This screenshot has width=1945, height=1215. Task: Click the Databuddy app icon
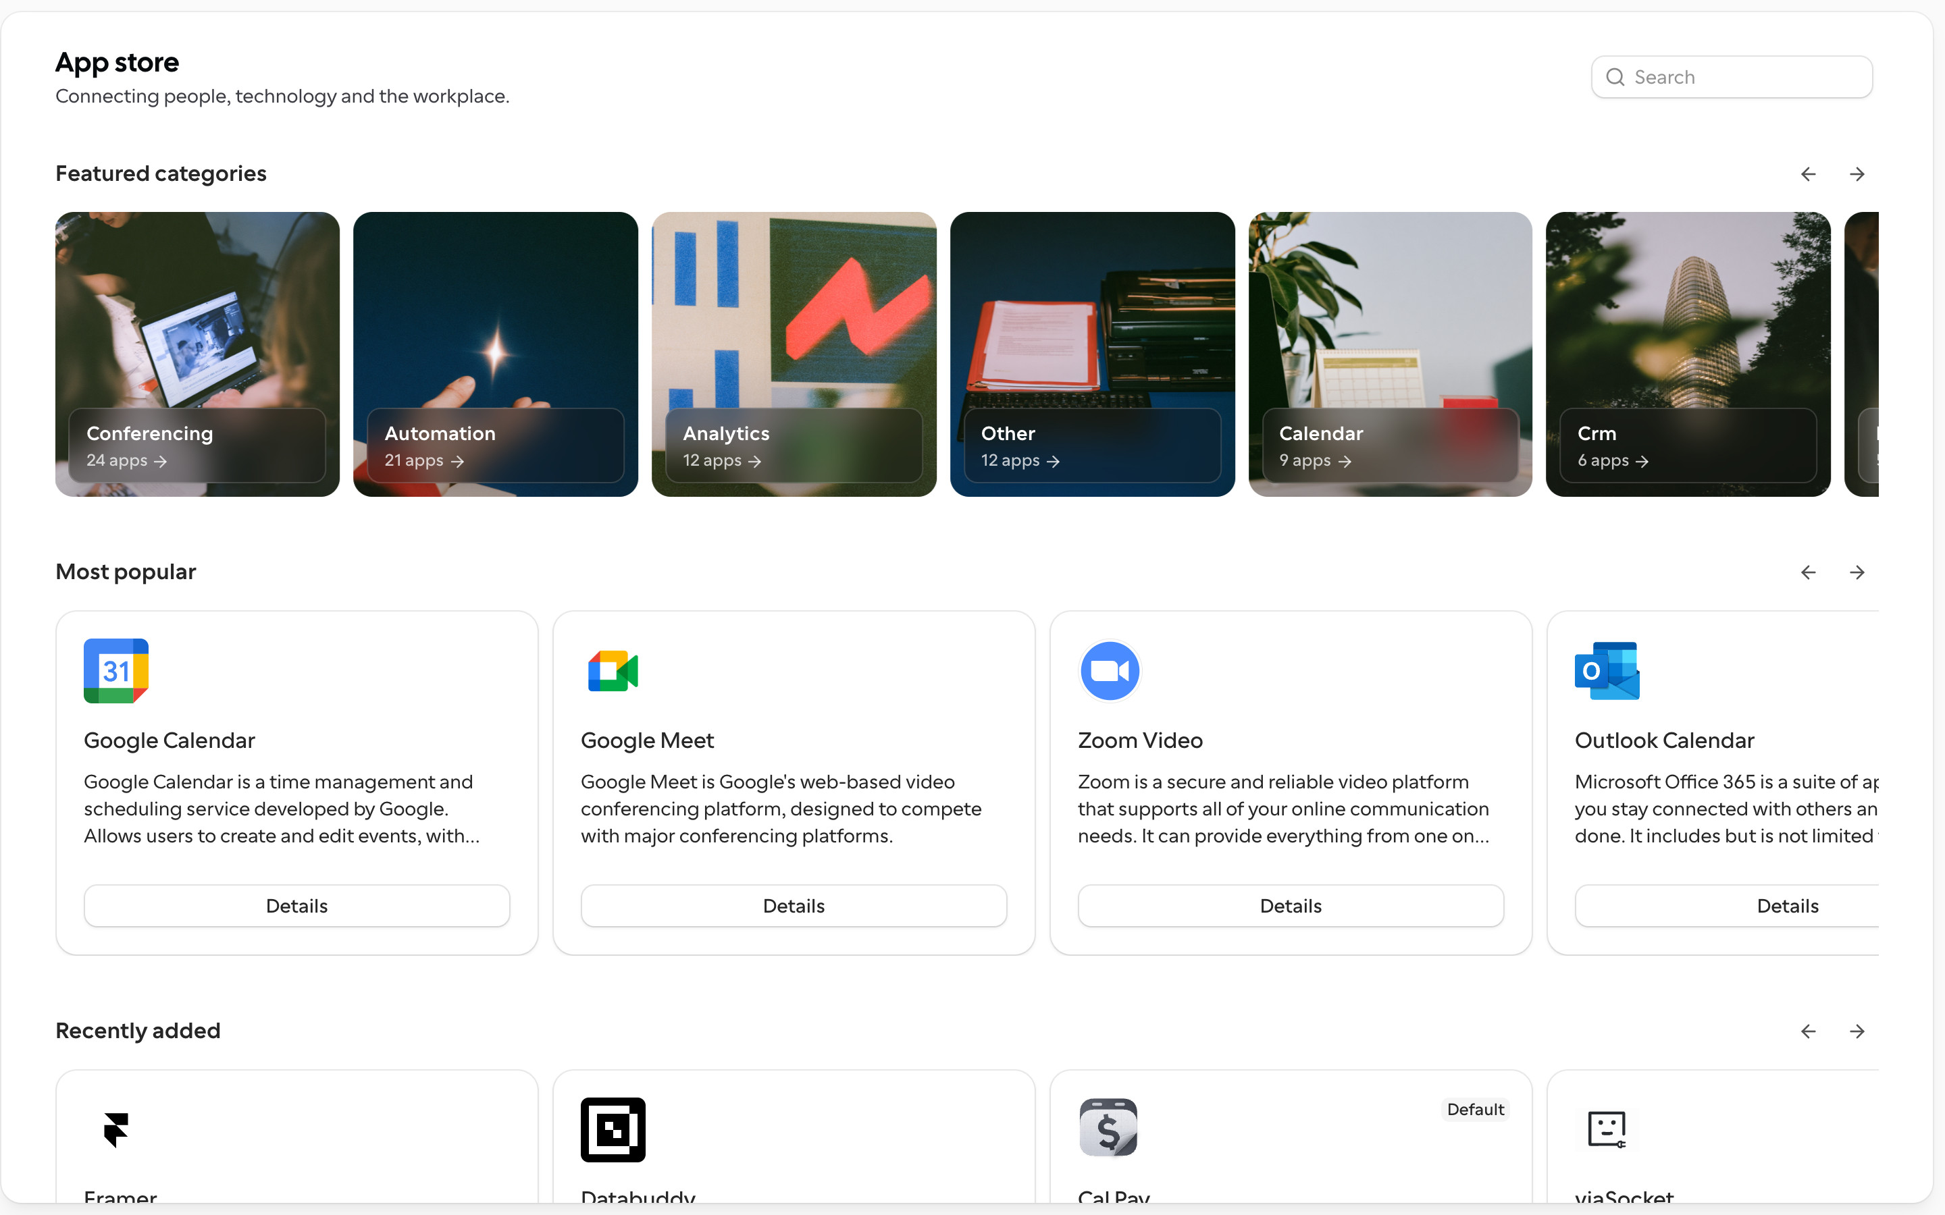613,1130
